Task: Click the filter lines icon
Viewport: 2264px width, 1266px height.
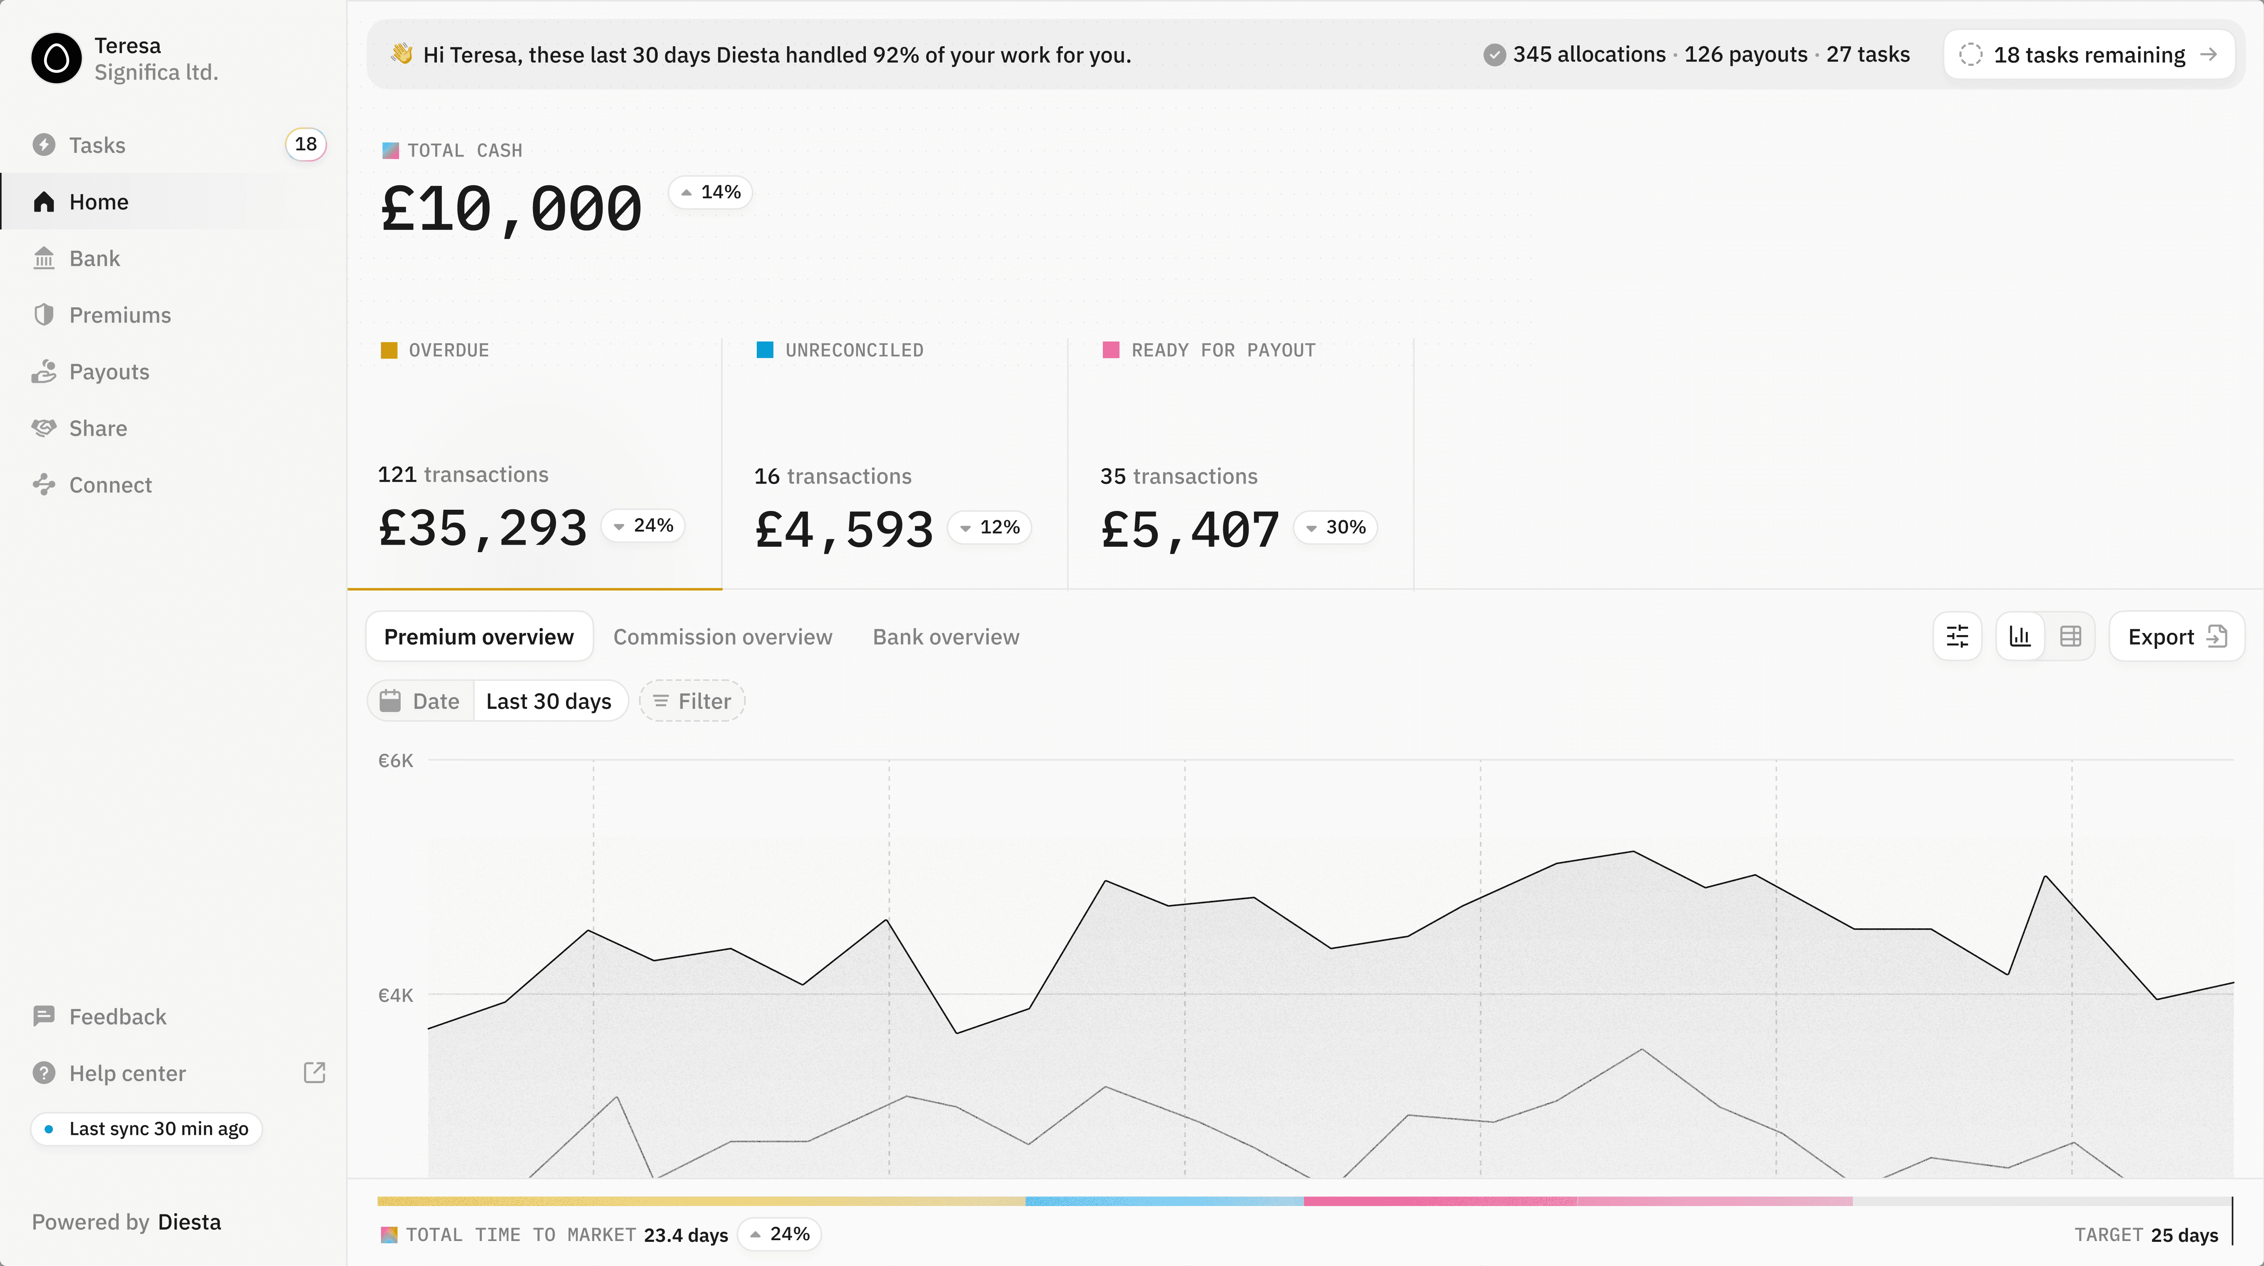Action: tap(661, 701)
